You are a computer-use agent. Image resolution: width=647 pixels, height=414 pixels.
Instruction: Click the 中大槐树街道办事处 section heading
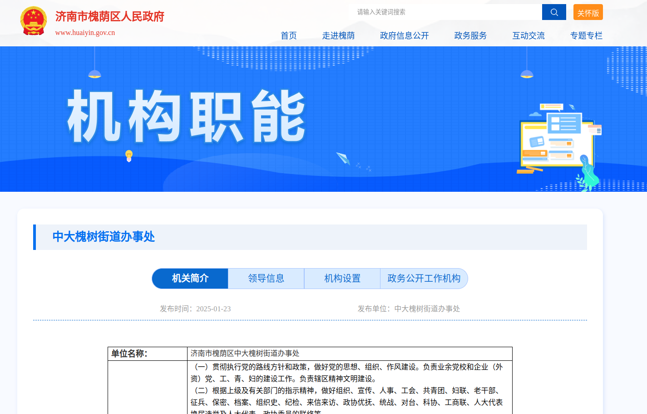(104, 237)
